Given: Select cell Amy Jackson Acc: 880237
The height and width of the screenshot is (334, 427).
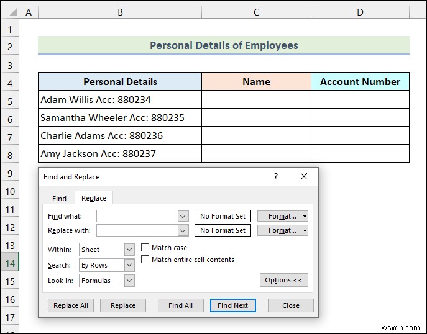Looking at the screenshot, I should pos(120,153).
